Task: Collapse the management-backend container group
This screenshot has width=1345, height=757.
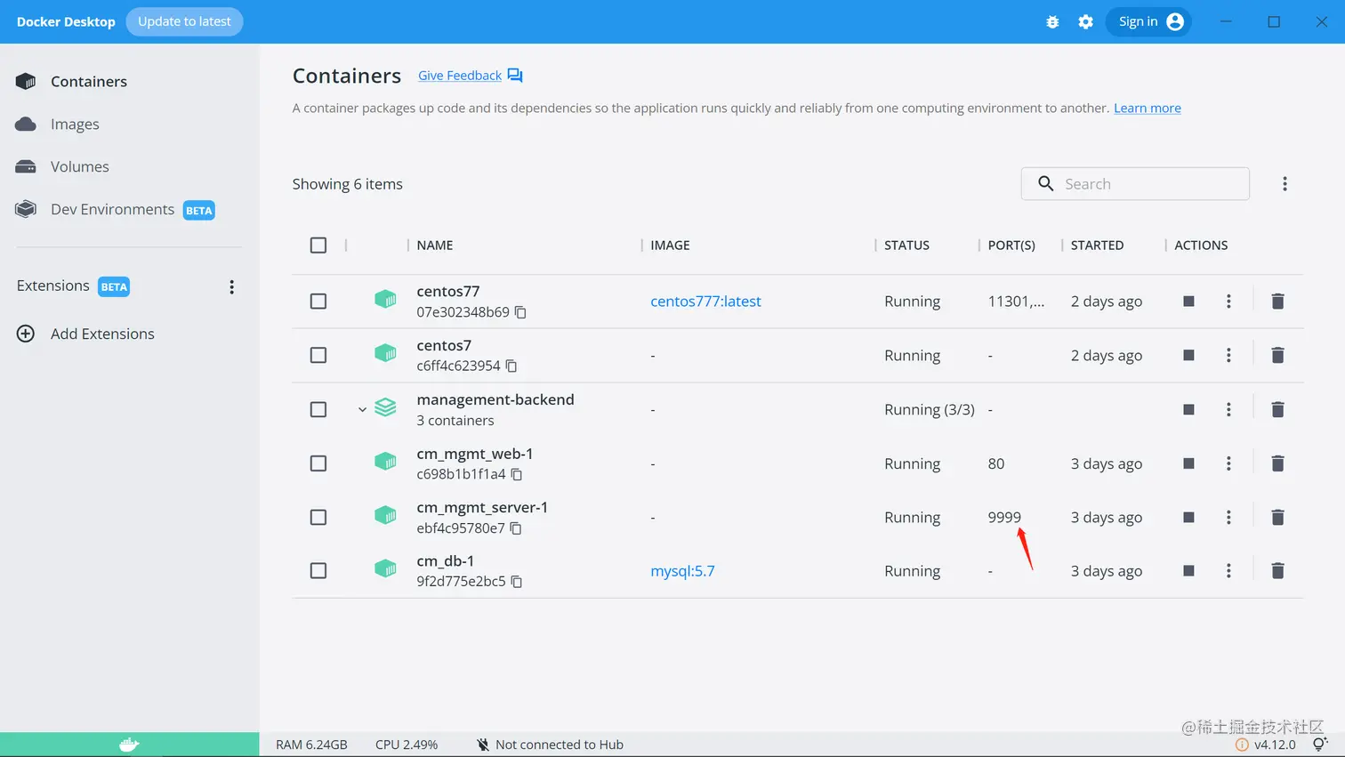Action: [362, 410]
